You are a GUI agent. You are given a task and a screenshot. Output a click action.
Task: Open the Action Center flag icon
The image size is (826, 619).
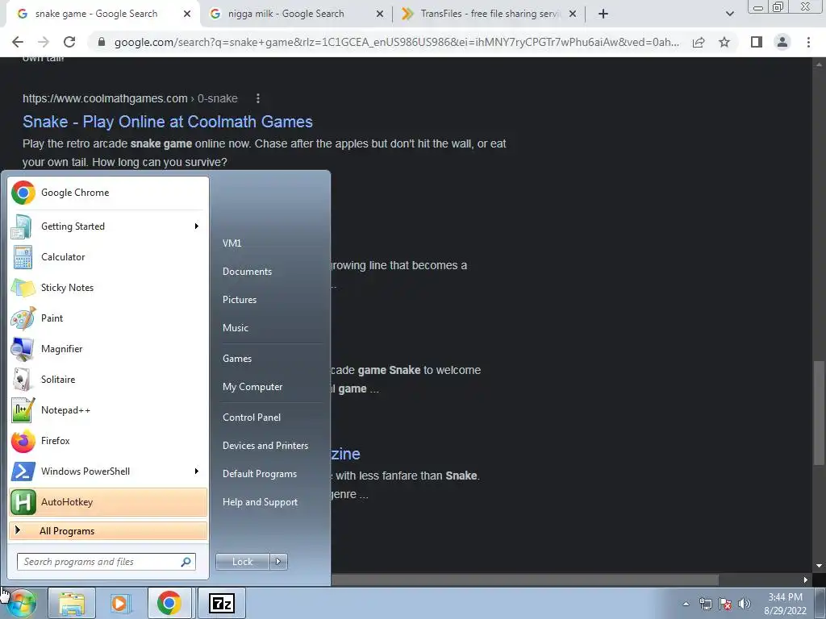click(x=725, y=604)
